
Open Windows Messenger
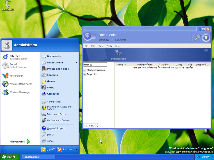(16, 92)
